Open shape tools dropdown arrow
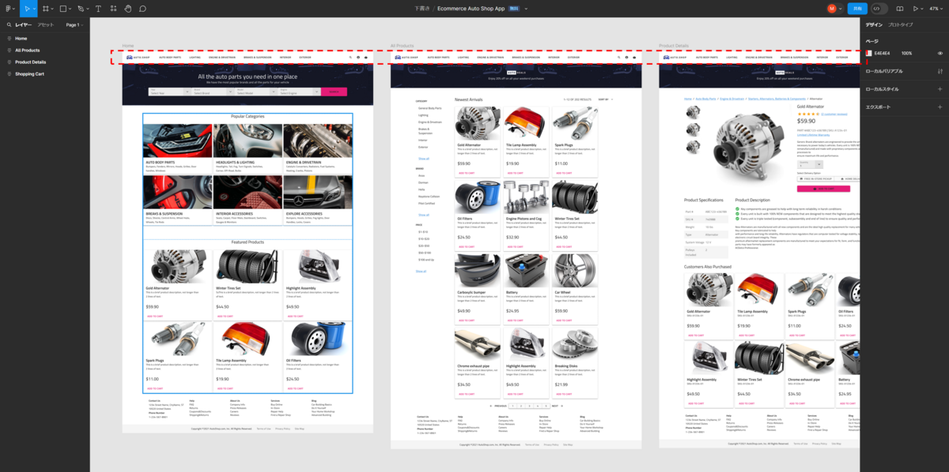 70,9
